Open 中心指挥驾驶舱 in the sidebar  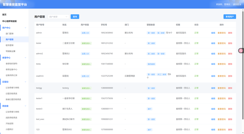point(9,21)
